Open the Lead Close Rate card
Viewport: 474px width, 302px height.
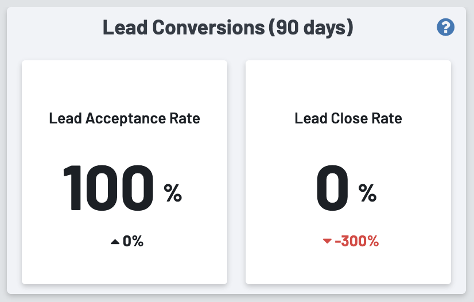(x=348, y=264)
